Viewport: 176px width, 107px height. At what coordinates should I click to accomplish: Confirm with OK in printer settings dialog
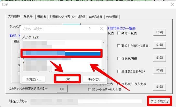(67, 79)
